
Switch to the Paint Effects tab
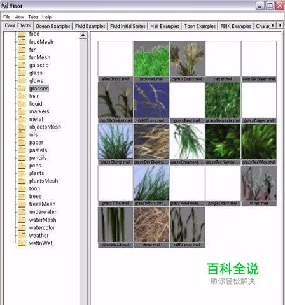pos(18,25)
